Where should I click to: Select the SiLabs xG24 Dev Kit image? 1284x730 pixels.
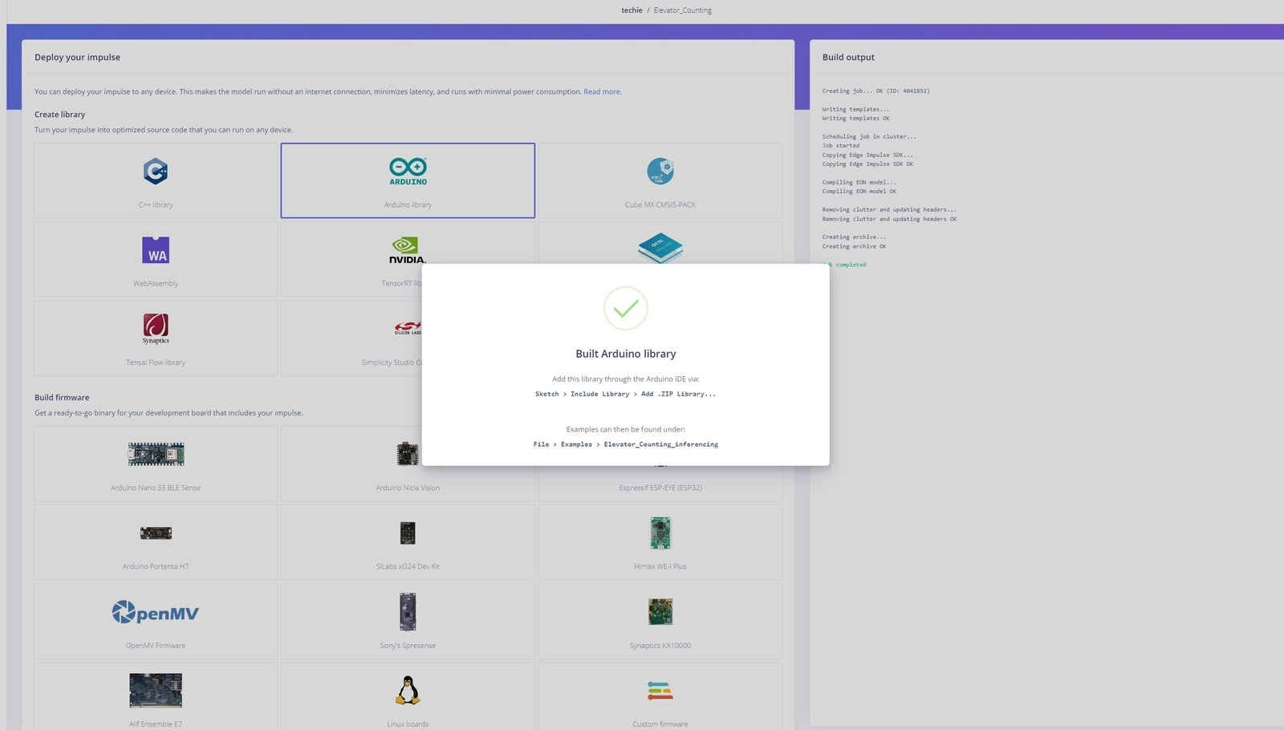pos(408,533)
